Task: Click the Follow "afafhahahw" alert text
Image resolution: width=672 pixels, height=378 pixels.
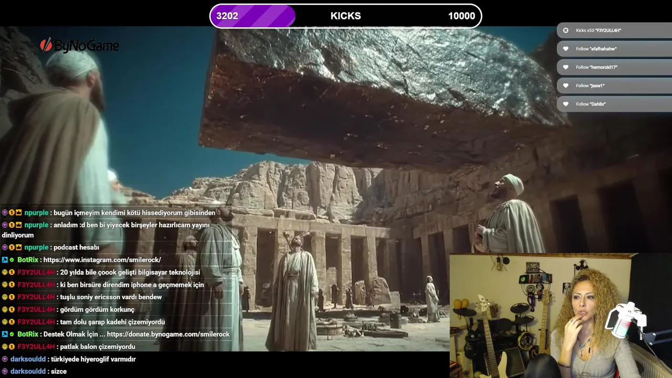Action: pos(596,49)
